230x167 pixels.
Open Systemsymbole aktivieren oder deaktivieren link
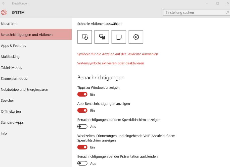click(x=111, y=63)
